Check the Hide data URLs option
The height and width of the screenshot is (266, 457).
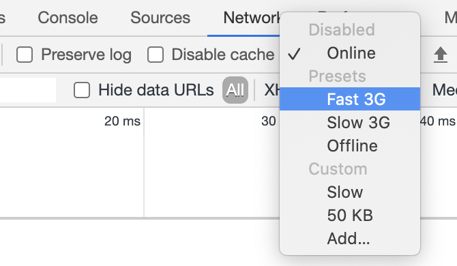[x=82, y=90]
